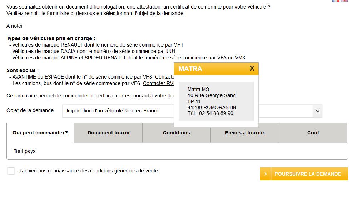Close the MATRA popup with the X
Screen dimensions: 353x202
point(252,69)
